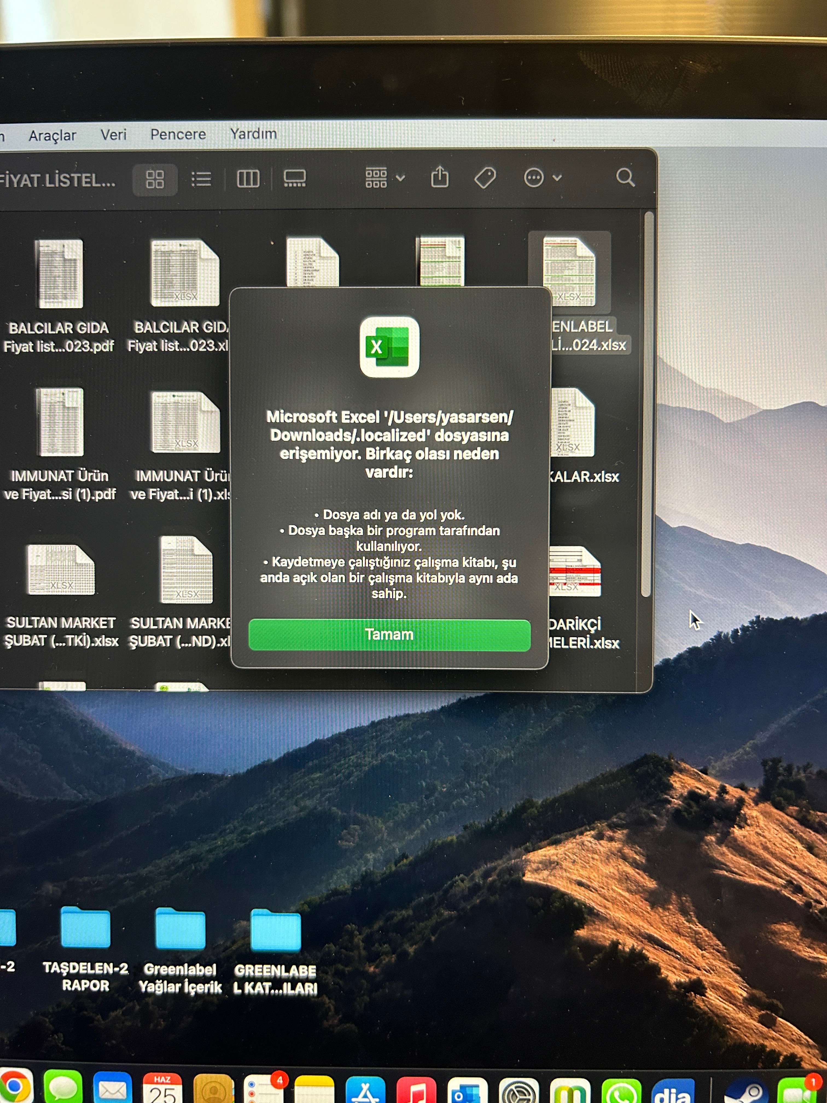Click the Share icon in the Finder toolbar
The image size is (827, 1103).
(440, 176)
